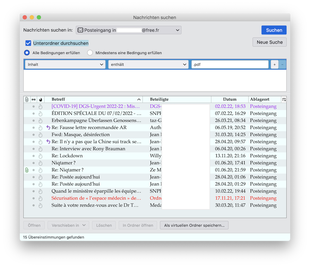Click paperclip icon on Re: Niqtamer row
Image resolution: width=310 pixels, height=267 pixels.
(x=27, y=170)
